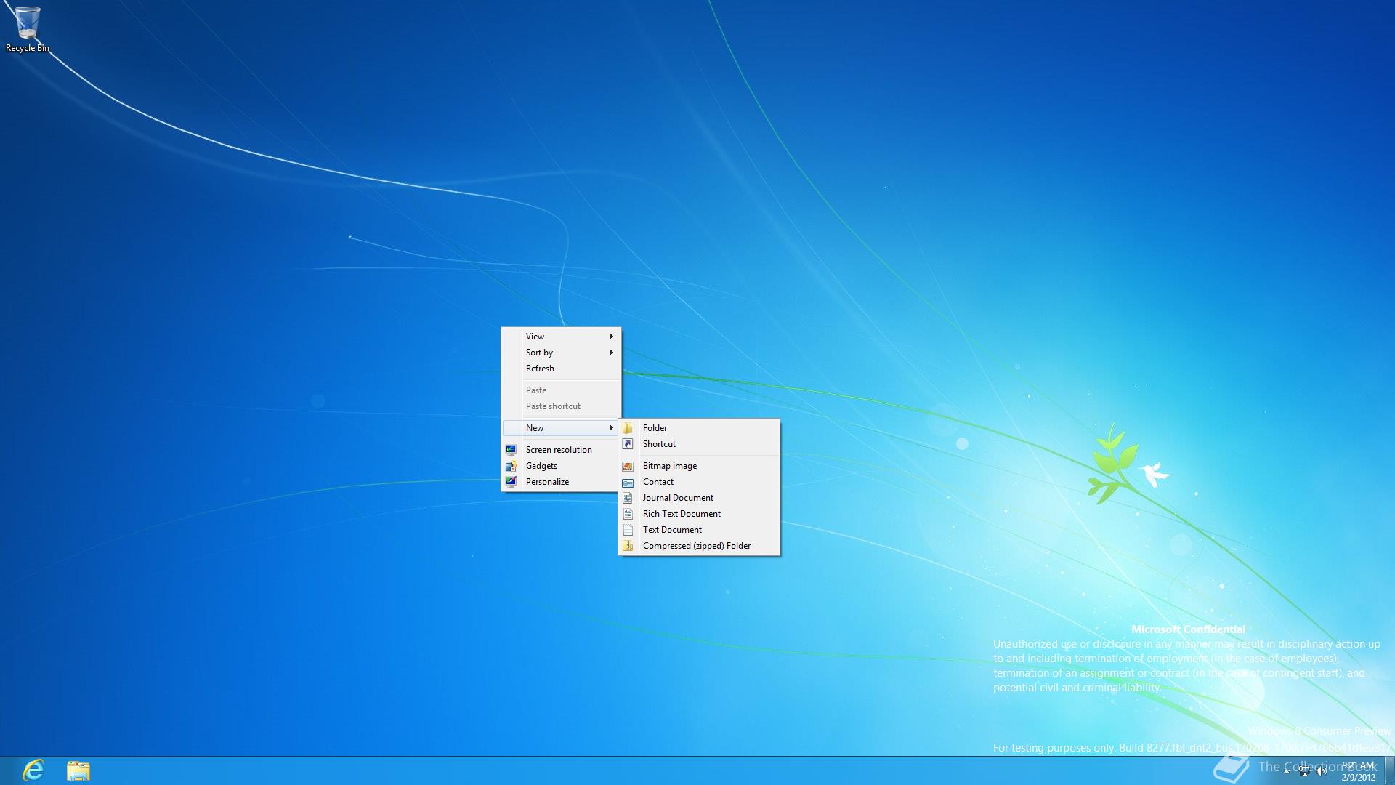Open File Explorer from the taskbar
Screen dimensions: 1395x785
coord(78,770)
